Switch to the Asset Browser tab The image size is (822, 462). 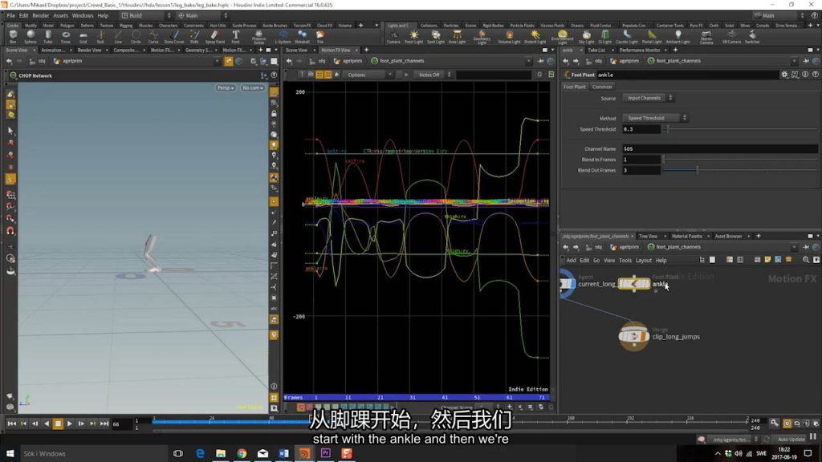tap(728, 237)
